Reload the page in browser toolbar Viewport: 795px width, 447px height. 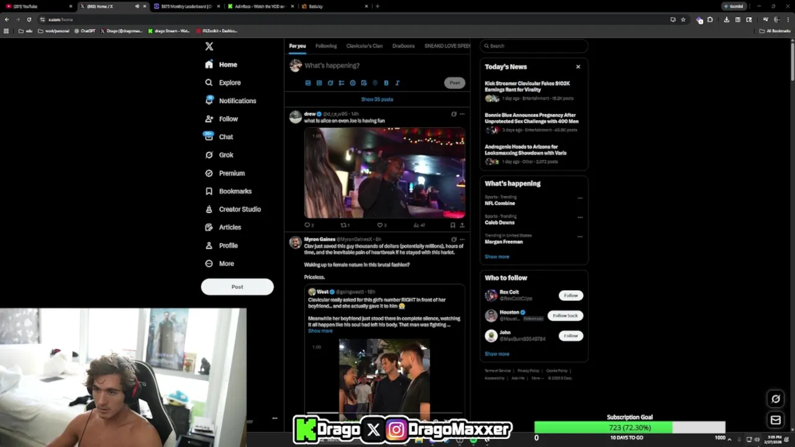pos(29,19)
